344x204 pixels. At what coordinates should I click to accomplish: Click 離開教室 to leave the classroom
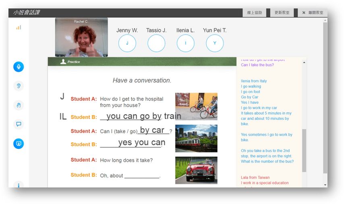tap(313, 12)
